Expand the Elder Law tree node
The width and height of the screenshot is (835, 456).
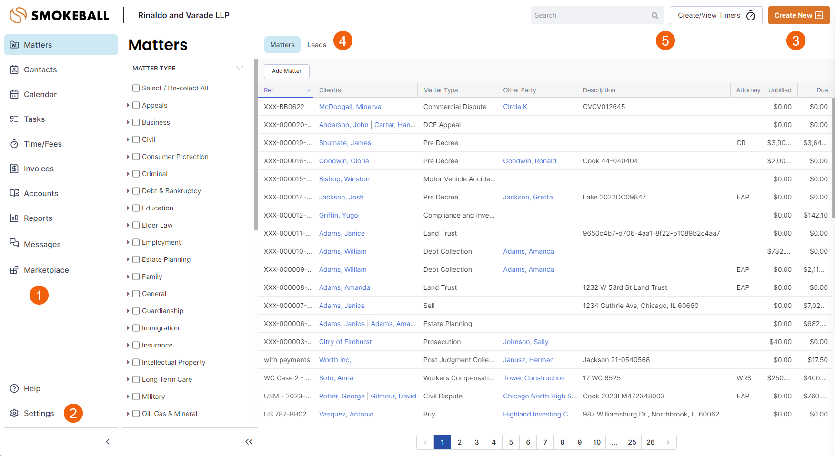click(x=128, y=225)
